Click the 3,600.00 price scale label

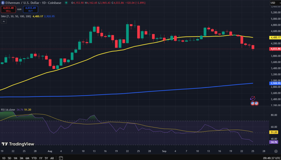(x=276, y=62)
